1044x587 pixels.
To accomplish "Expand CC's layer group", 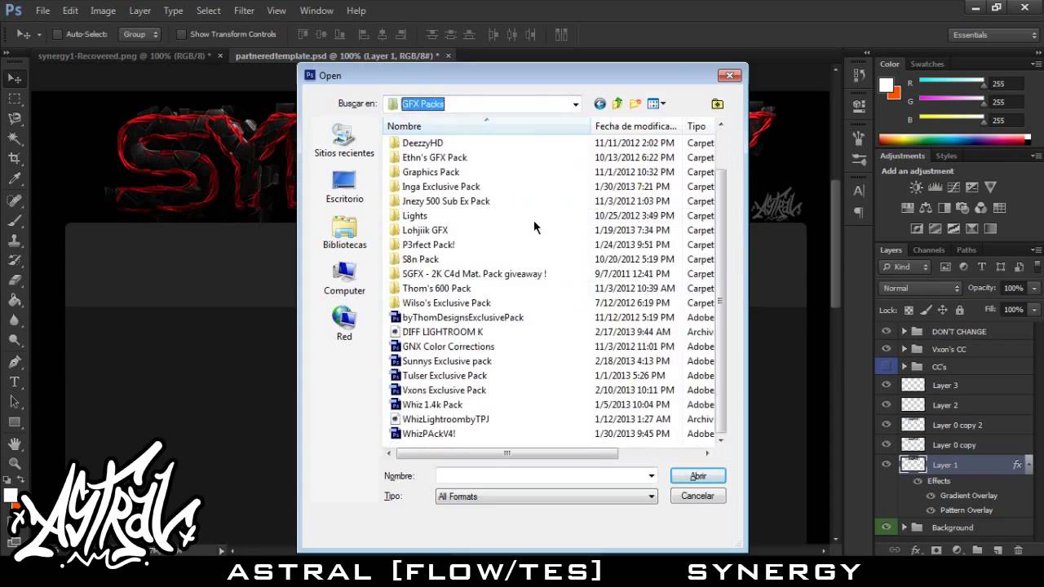I will [x=904, y=367].
